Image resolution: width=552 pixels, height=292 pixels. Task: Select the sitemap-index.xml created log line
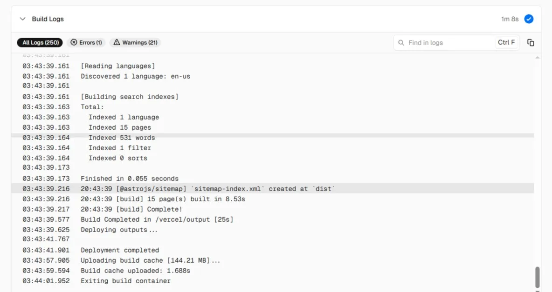272,188
